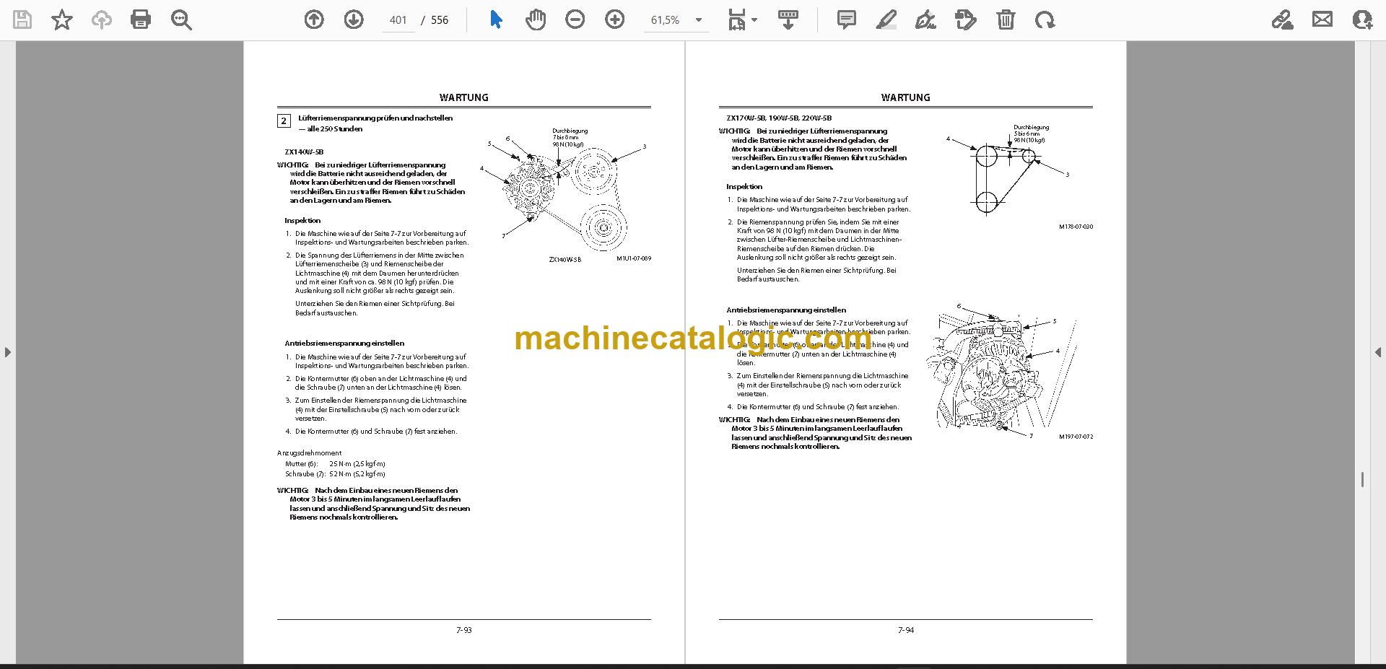Image resolution: width=1386 pixels, height=669 pixels.
Task: Expand the right tools pane
Action: 1378,352
